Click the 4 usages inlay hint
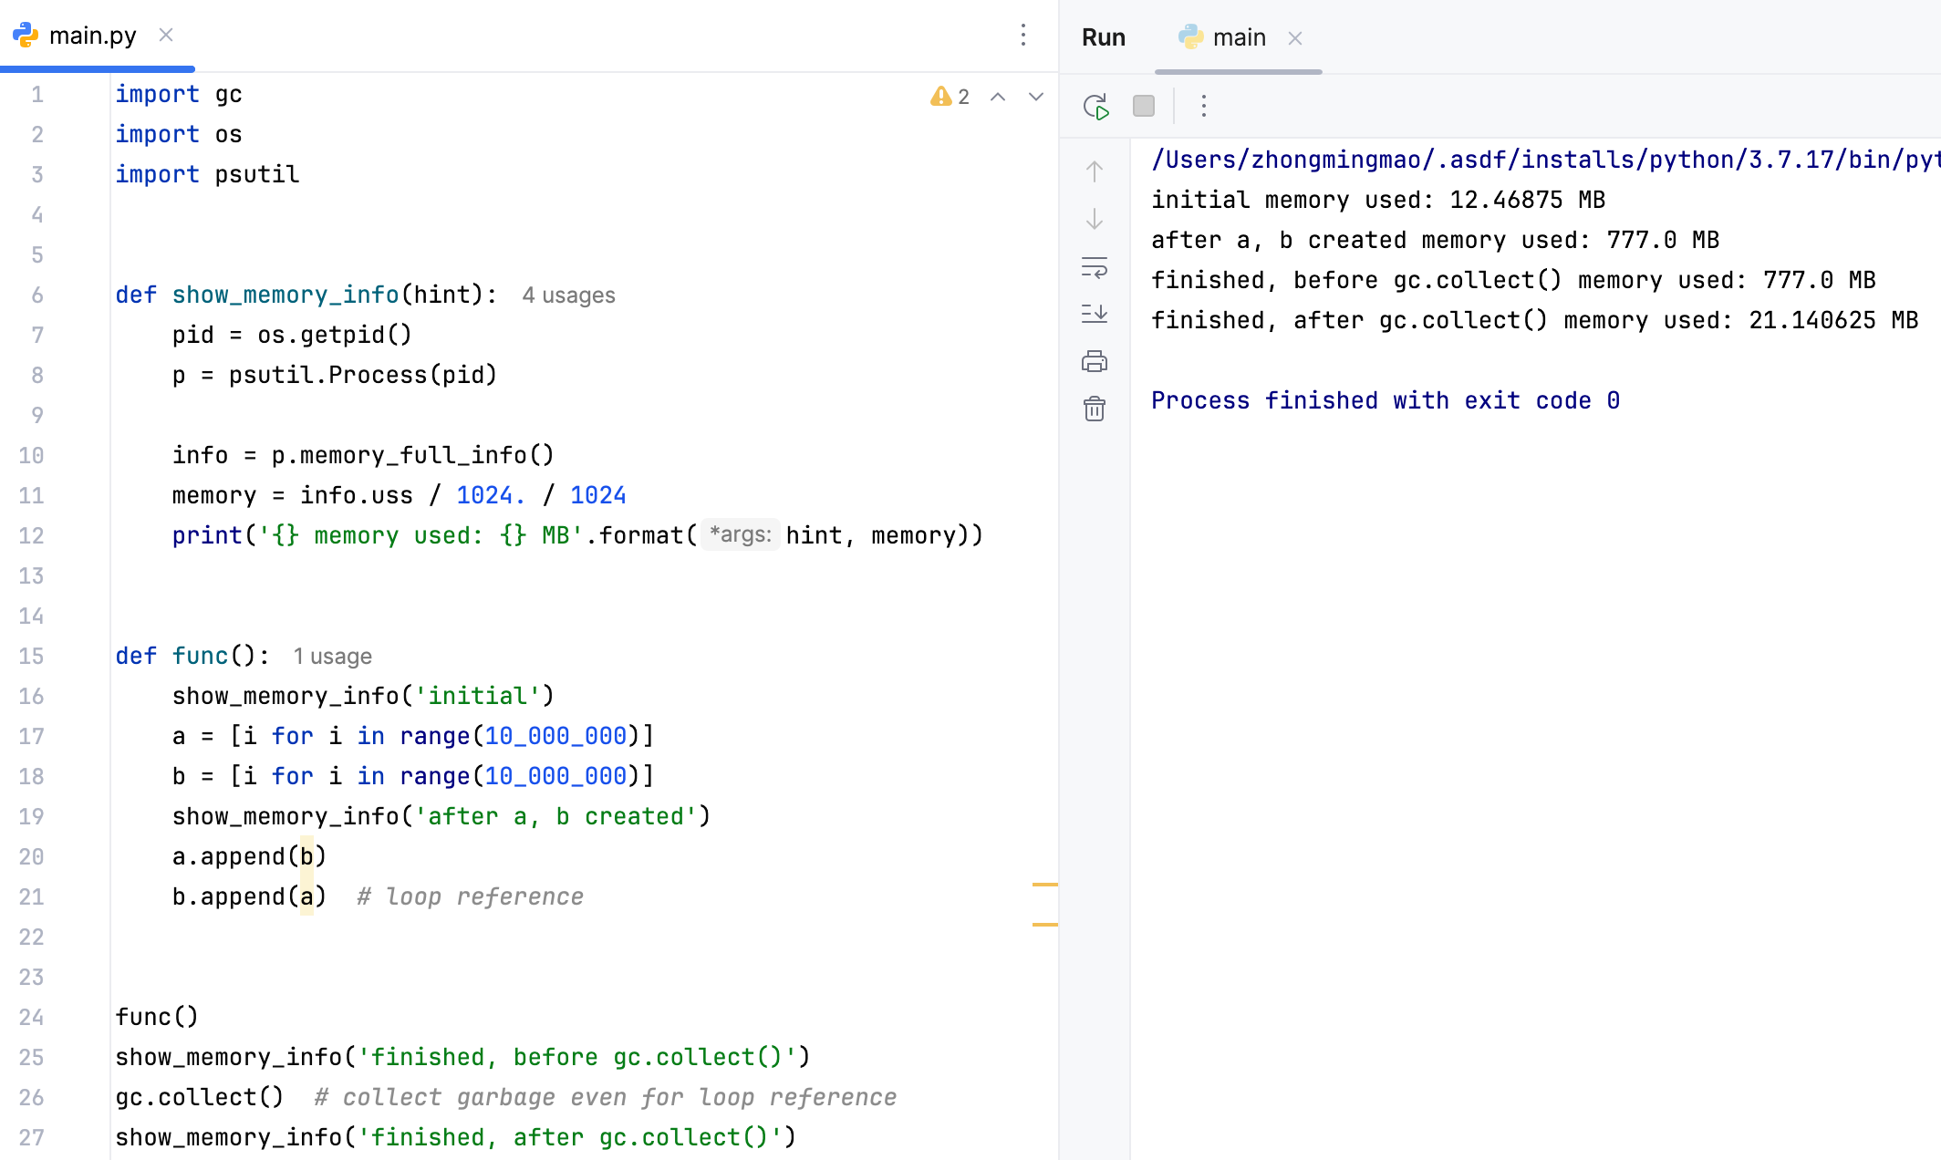 [x=568, y=295]
